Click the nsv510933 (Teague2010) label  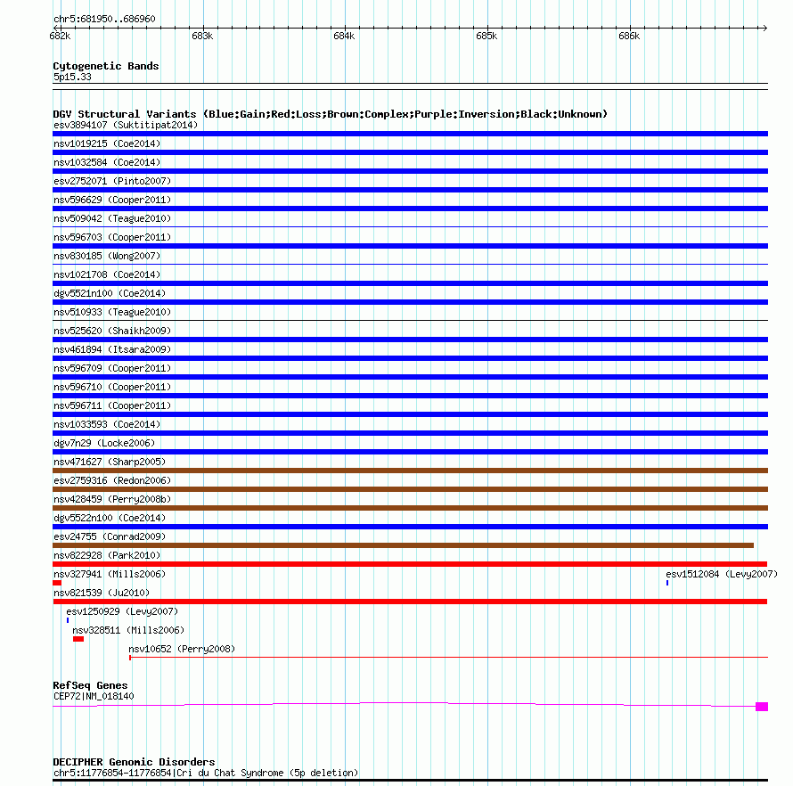(x=112, y=312)
